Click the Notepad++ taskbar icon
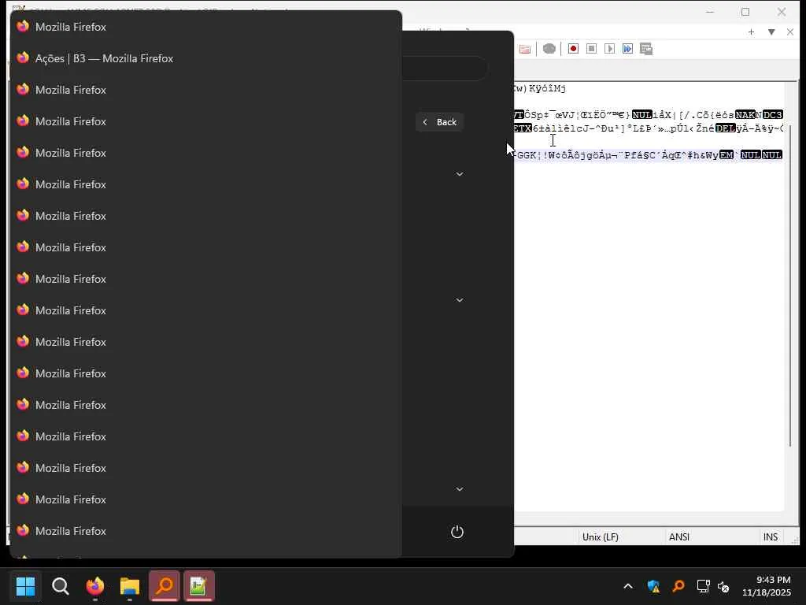 tap(199, 586)
